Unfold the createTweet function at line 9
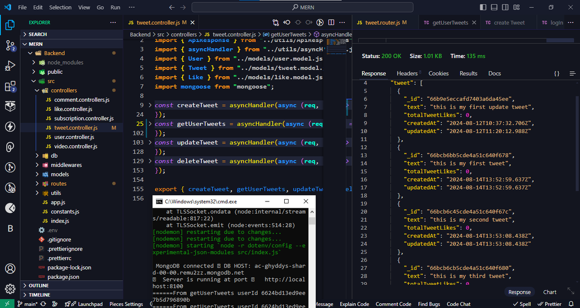Screen dimensions: 580x308 pyautogui.click(x=150, y=105)
